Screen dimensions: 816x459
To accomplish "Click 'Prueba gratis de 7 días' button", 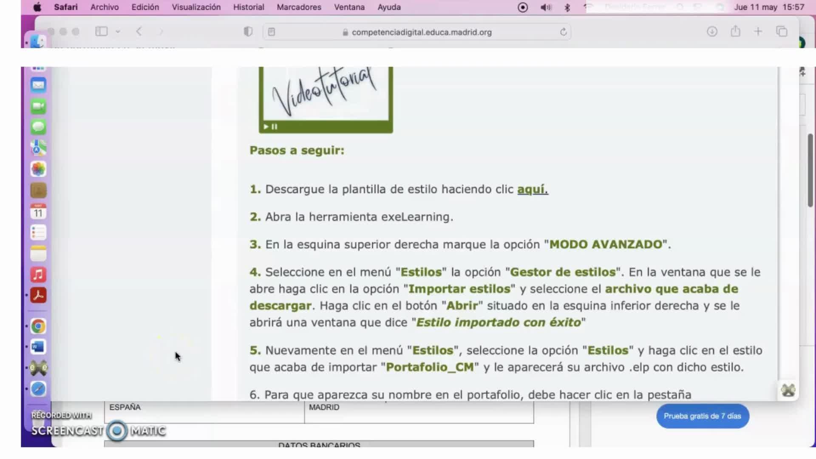I will pyautogui.click(x=702, y=416).
